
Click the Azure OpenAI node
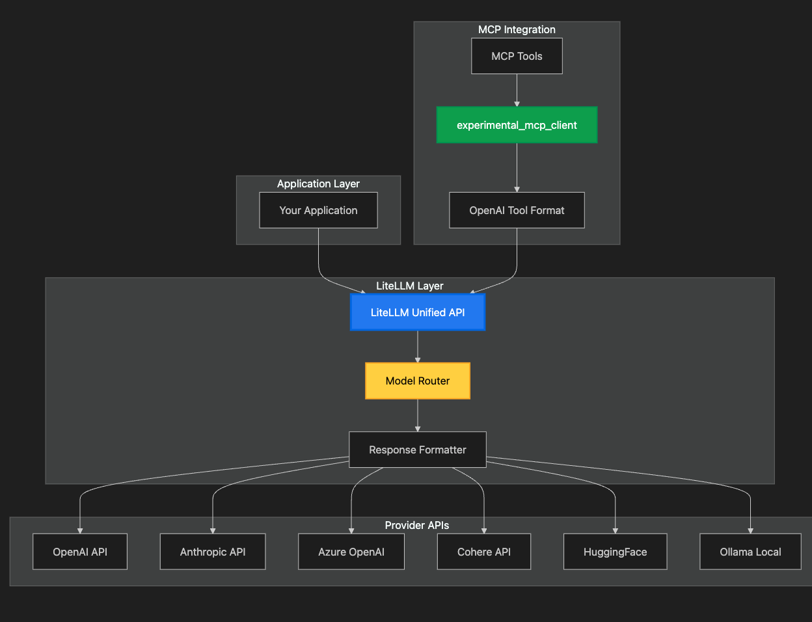click(351, 552)
